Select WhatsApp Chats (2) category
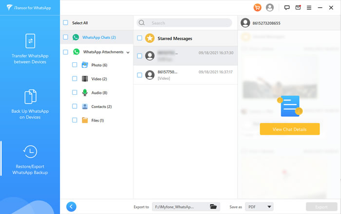This screenshot has height=214, width=341. coord(99,37)
